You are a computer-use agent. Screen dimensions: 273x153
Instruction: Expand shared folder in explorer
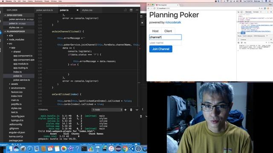(x=17, y=52)
